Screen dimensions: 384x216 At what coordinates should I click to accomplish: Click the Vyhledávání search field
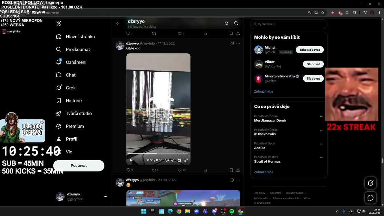[289, 24]
